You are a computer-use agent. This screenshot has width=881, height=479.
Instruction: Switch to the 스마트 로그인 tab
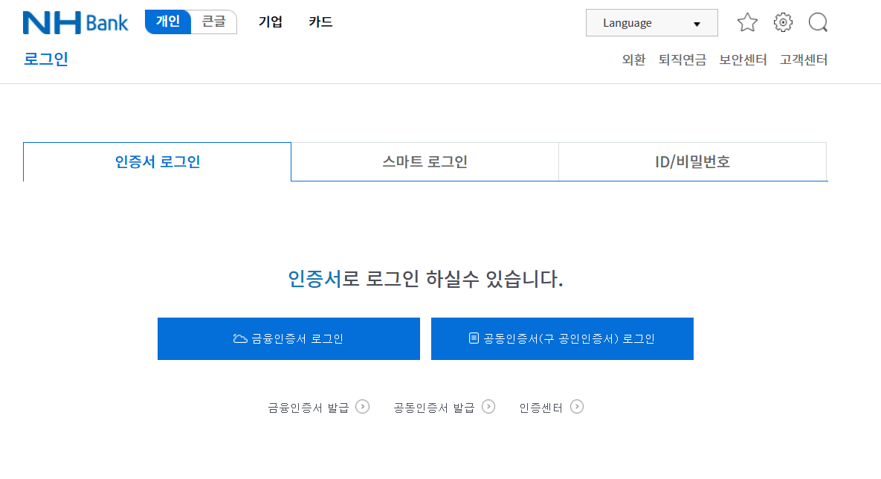(x=425, y=161)
